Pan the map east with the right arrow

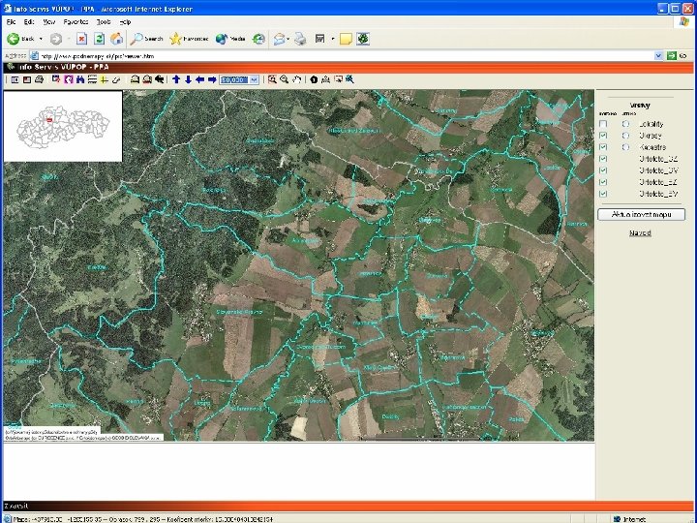click(x=212, y=79)
